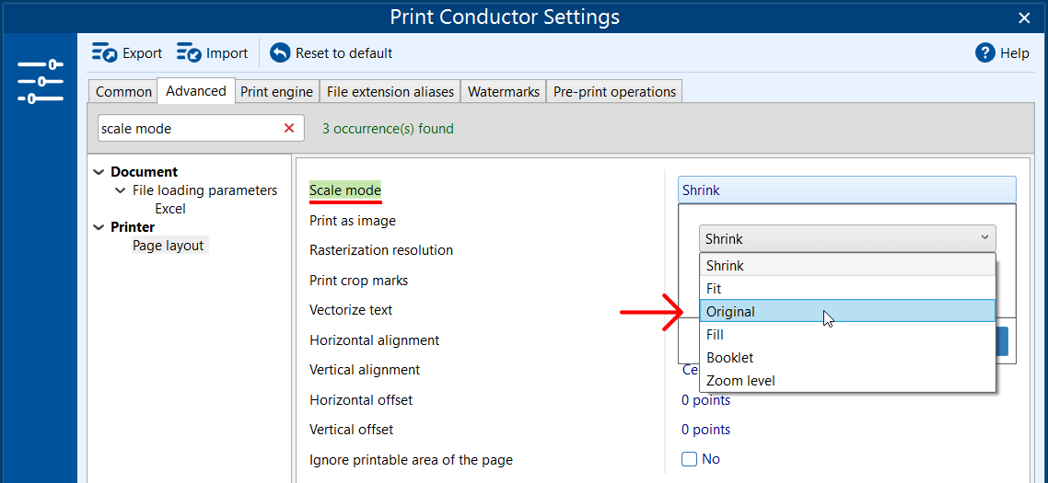Click the Reset to default icon
1048x483 pixels.
coord(280,53)
